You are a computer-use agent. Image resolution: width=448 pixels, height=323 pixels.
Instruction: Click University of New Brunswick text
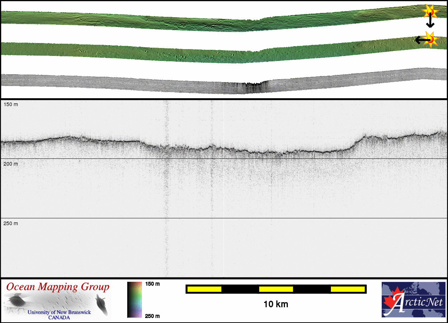click(x=59, y=312)
